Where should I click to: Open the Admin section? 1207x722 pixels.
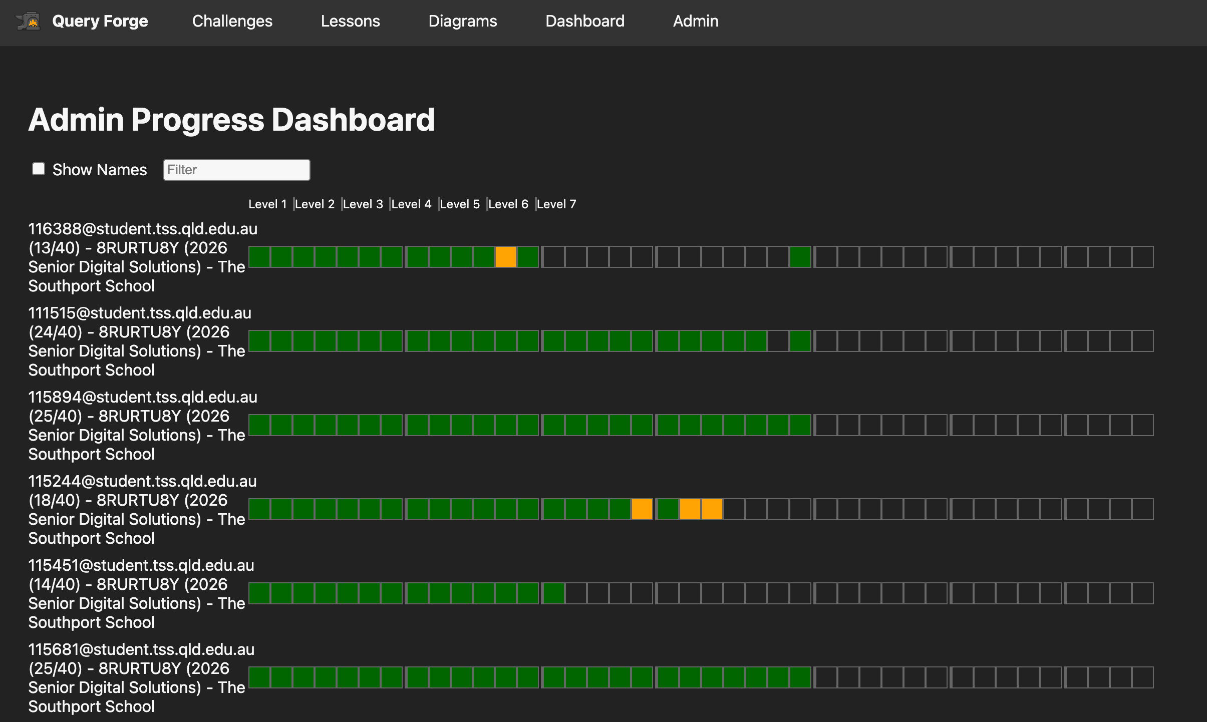(695, 21)
